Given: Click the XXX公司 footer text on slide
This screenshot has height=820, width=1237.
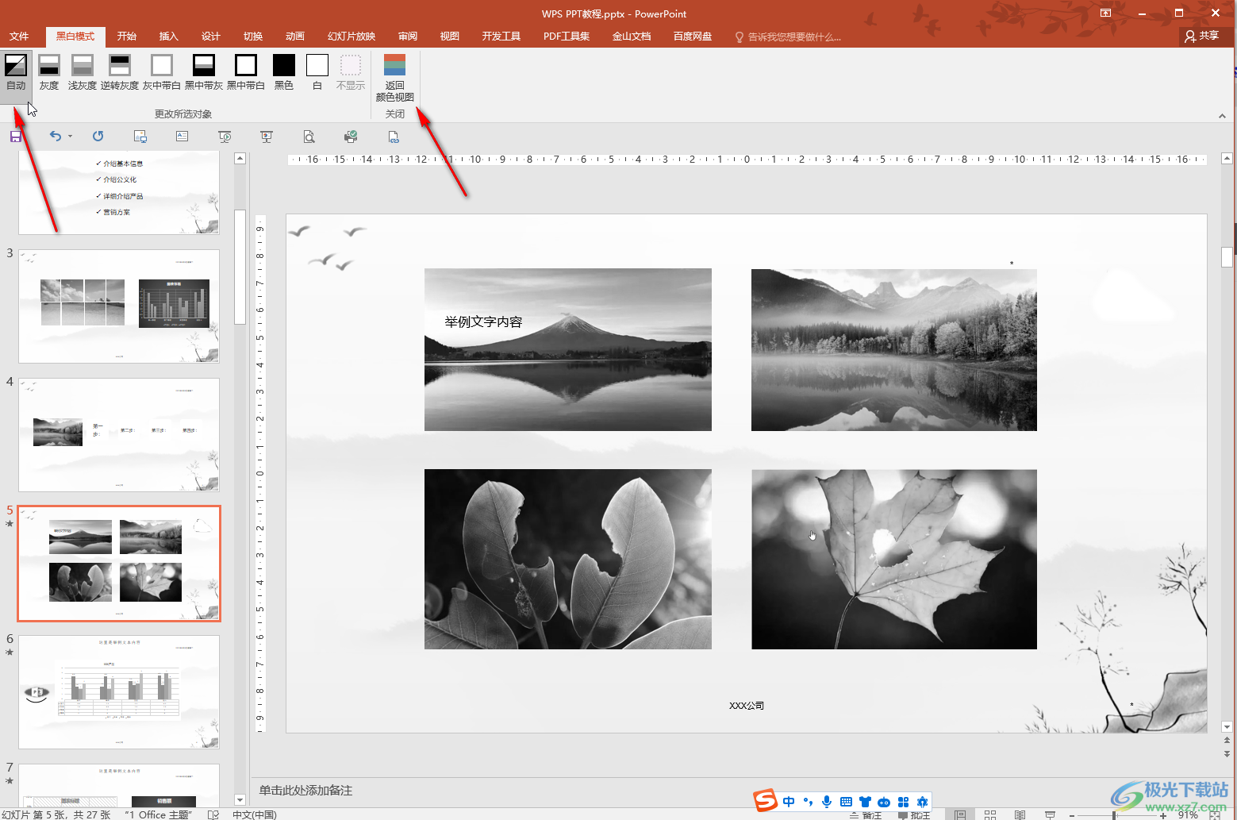Looking at the screenshot, I should click(x=747, y=706).
